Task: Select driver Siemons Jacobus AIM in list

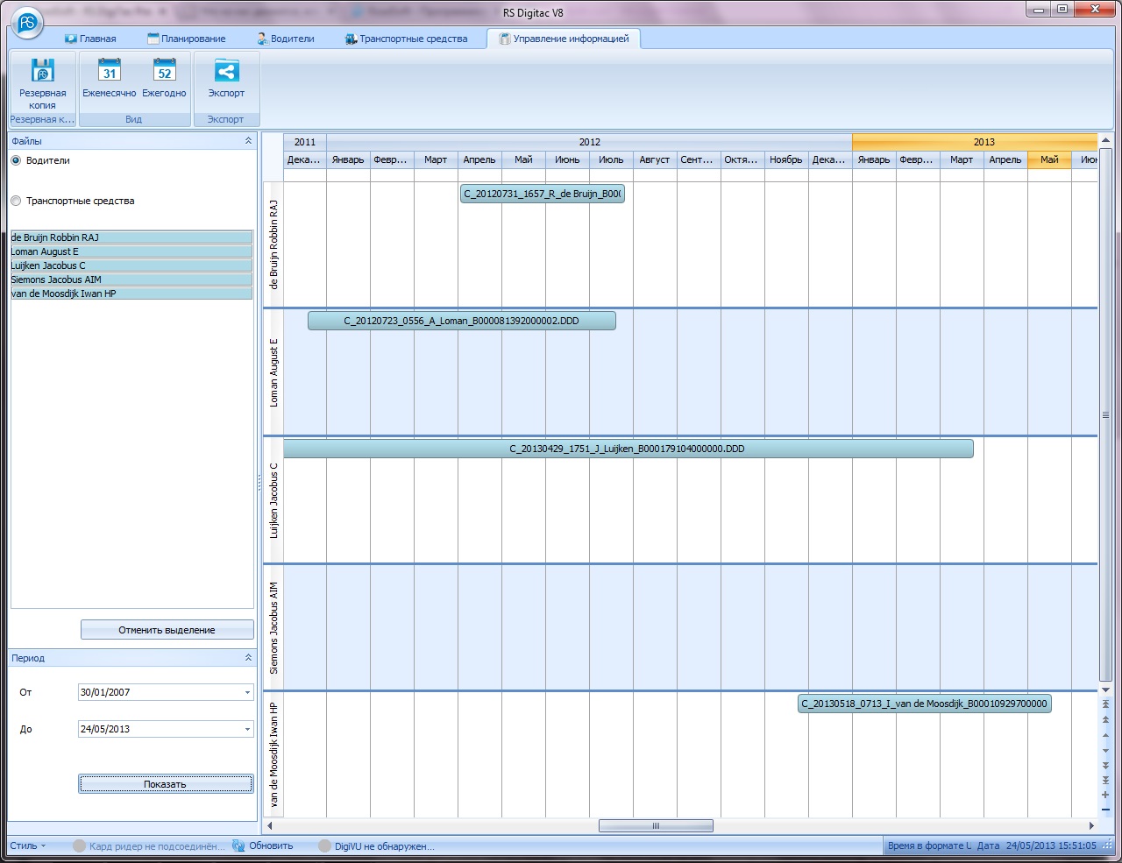Action: (x=131, y=279)
